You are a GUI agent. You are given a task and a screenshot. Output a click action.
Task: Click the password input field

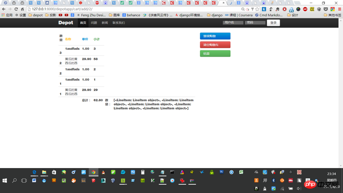tap(255, 23)
